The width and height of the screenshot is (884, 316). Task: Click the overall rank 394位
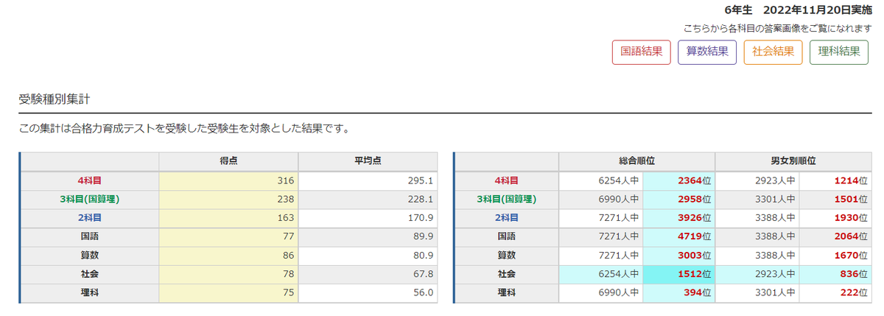[697, 292]
